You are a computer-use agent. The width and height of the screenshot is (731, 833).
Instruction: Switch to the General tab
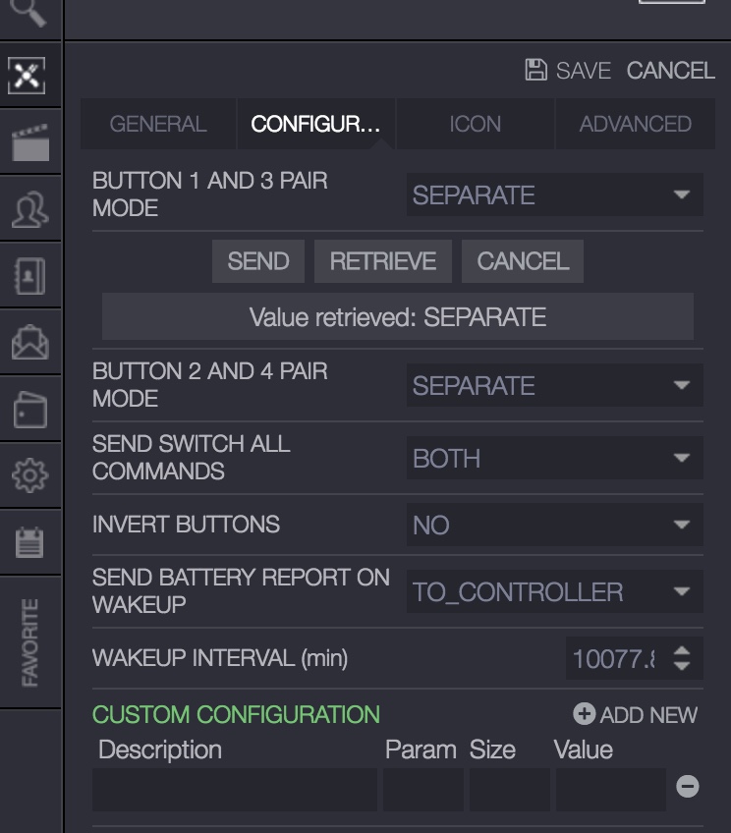pos(158,125)
